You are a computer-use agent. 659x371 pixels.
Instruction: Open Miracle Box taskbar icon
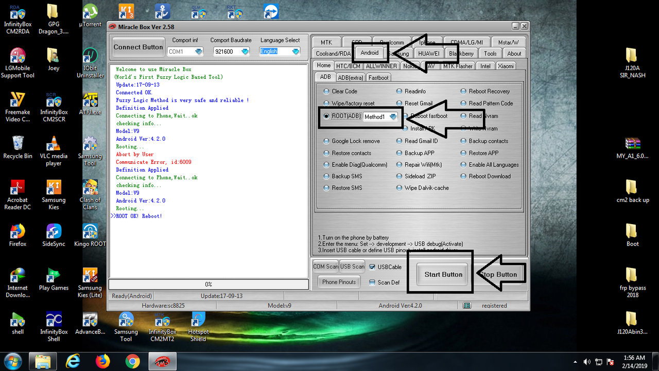click(162, 361)
